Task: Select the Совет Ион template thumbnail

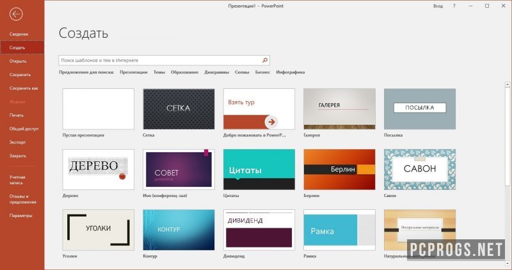Action: point(179,170)
